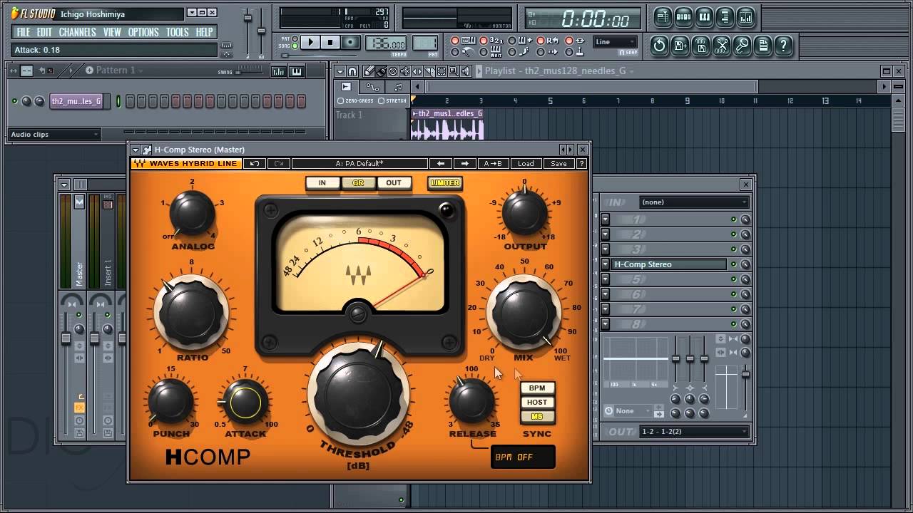The image size is (913, 513).
Task: Click the save new version icon
Action: pyautogui.click(x=680, y=46)
